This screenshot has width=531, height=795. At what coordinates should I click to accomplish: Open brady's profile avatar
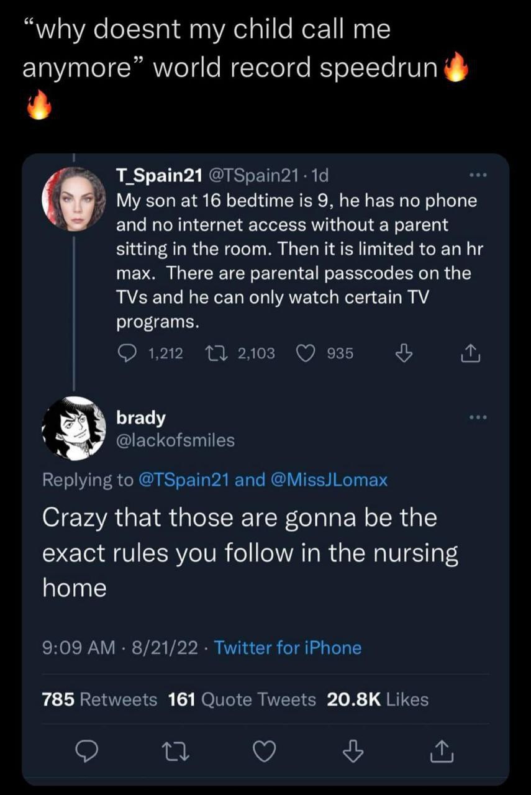coord(74,428)
